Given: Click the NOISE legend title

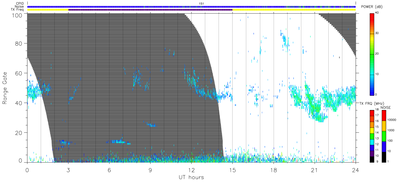Looking at the screenshot, I should pyautogui.click(x=386, y=107).
